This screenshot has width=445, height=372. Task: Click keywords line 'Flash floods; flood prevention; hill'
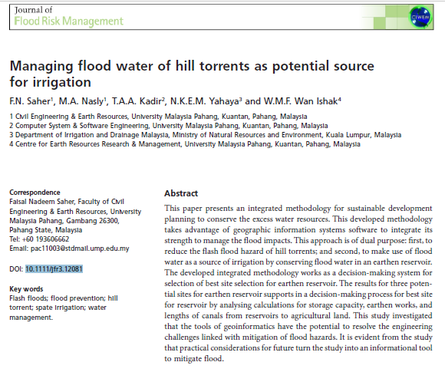64,298
